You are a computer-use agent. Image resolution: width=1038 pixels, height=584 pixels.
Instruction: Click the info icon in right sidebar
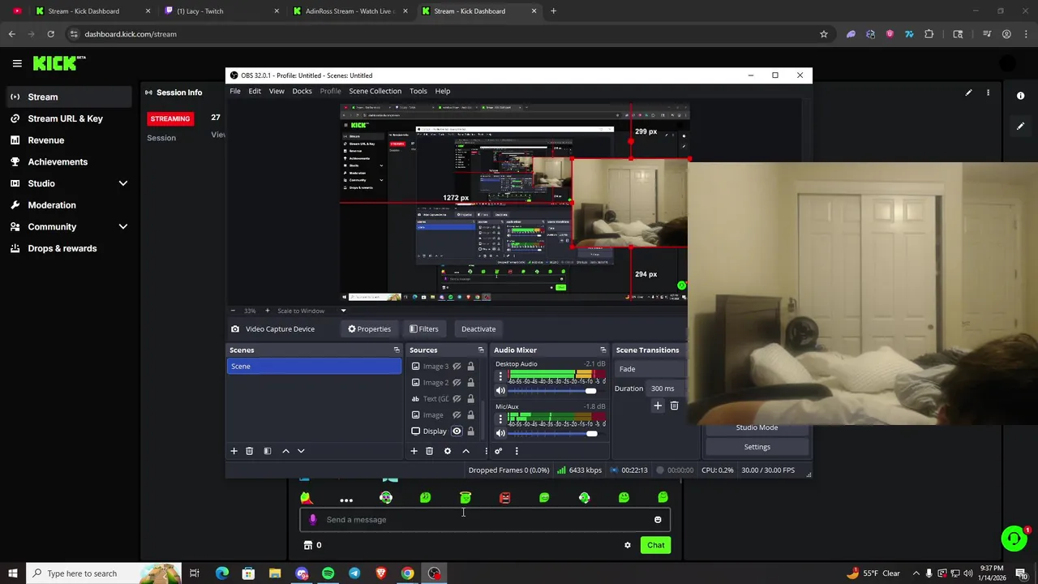pos(1020,96)
